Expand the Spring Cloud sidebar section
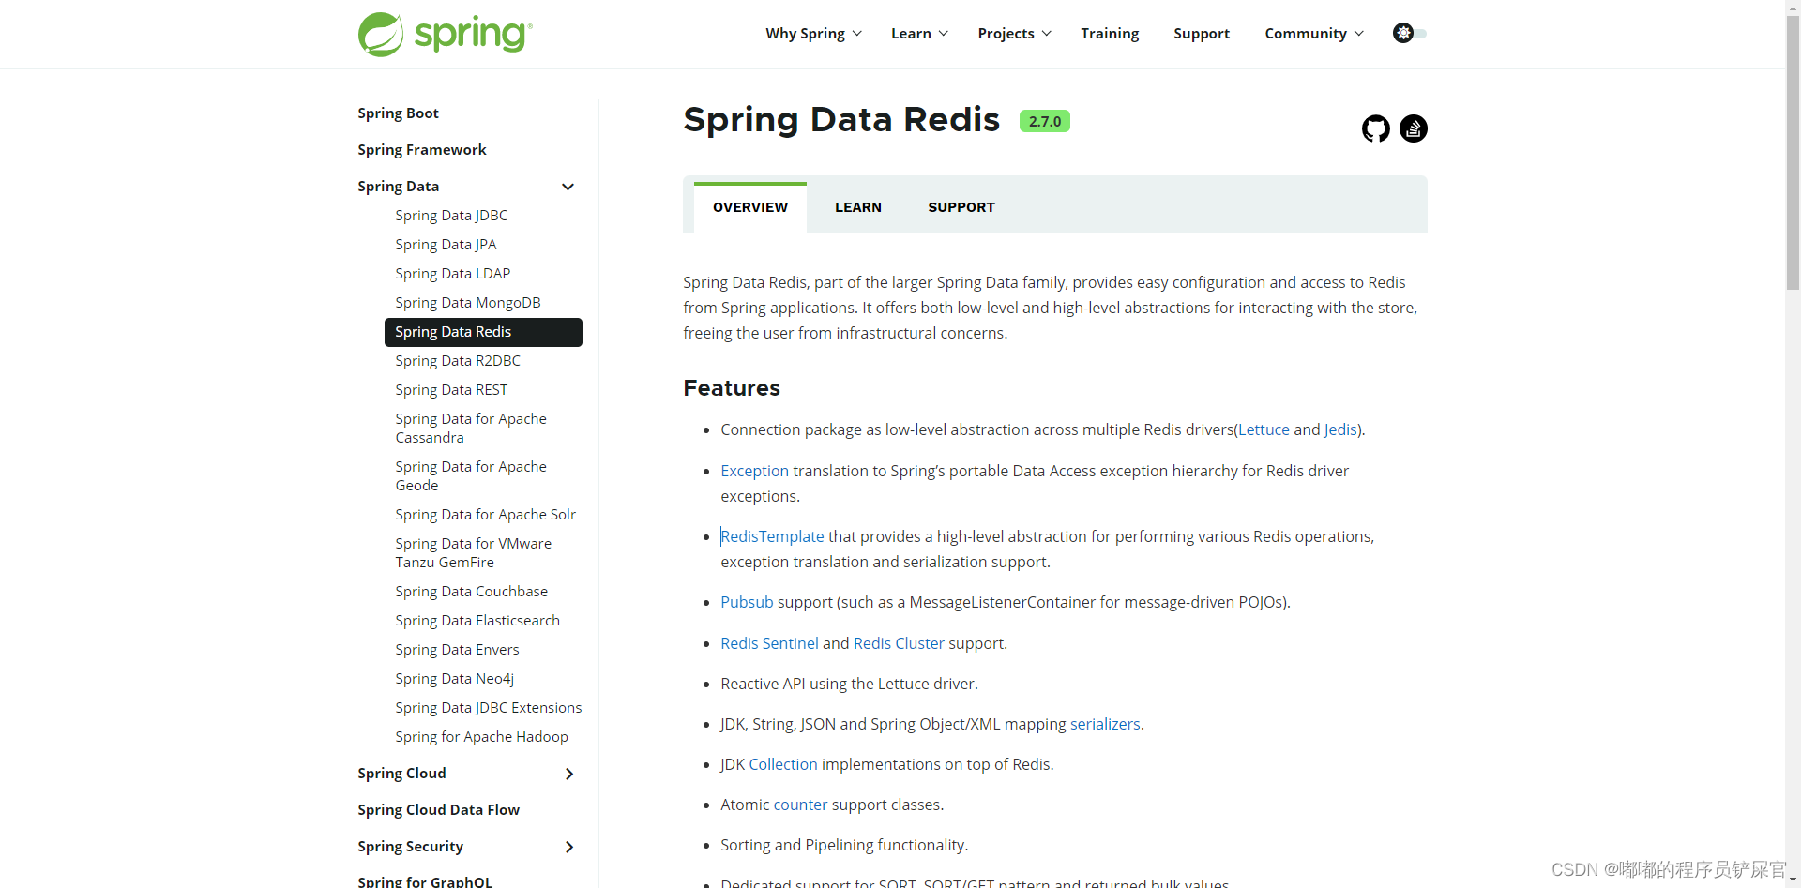This screenshot has width=1801, height=888. [569, 774]
